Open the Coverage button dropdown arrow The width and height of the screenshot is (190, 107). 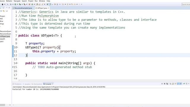[x=22, y=4]
